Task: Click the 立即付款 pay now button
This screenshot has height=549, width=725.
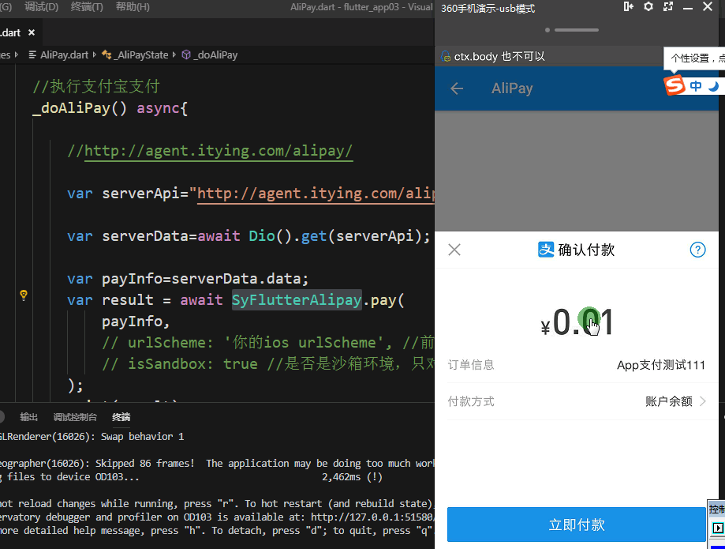Action: point(577,525)
